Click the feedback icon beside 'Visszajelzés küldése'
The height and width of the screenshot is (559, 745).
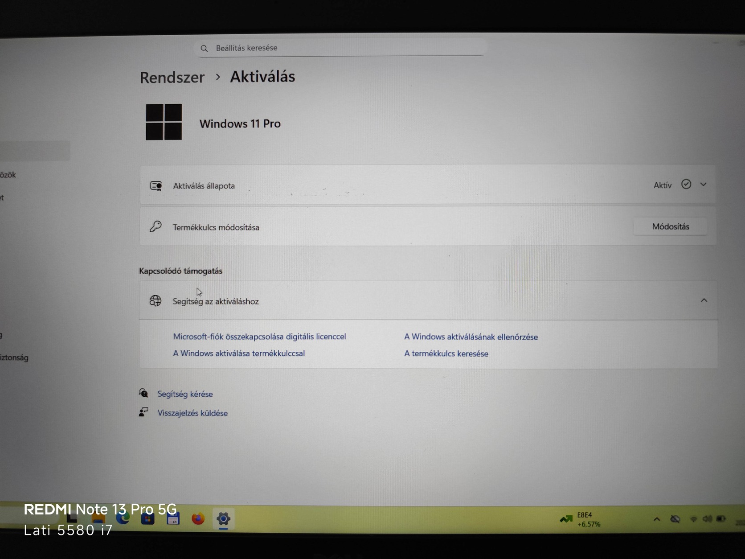(x=143, y=412)
